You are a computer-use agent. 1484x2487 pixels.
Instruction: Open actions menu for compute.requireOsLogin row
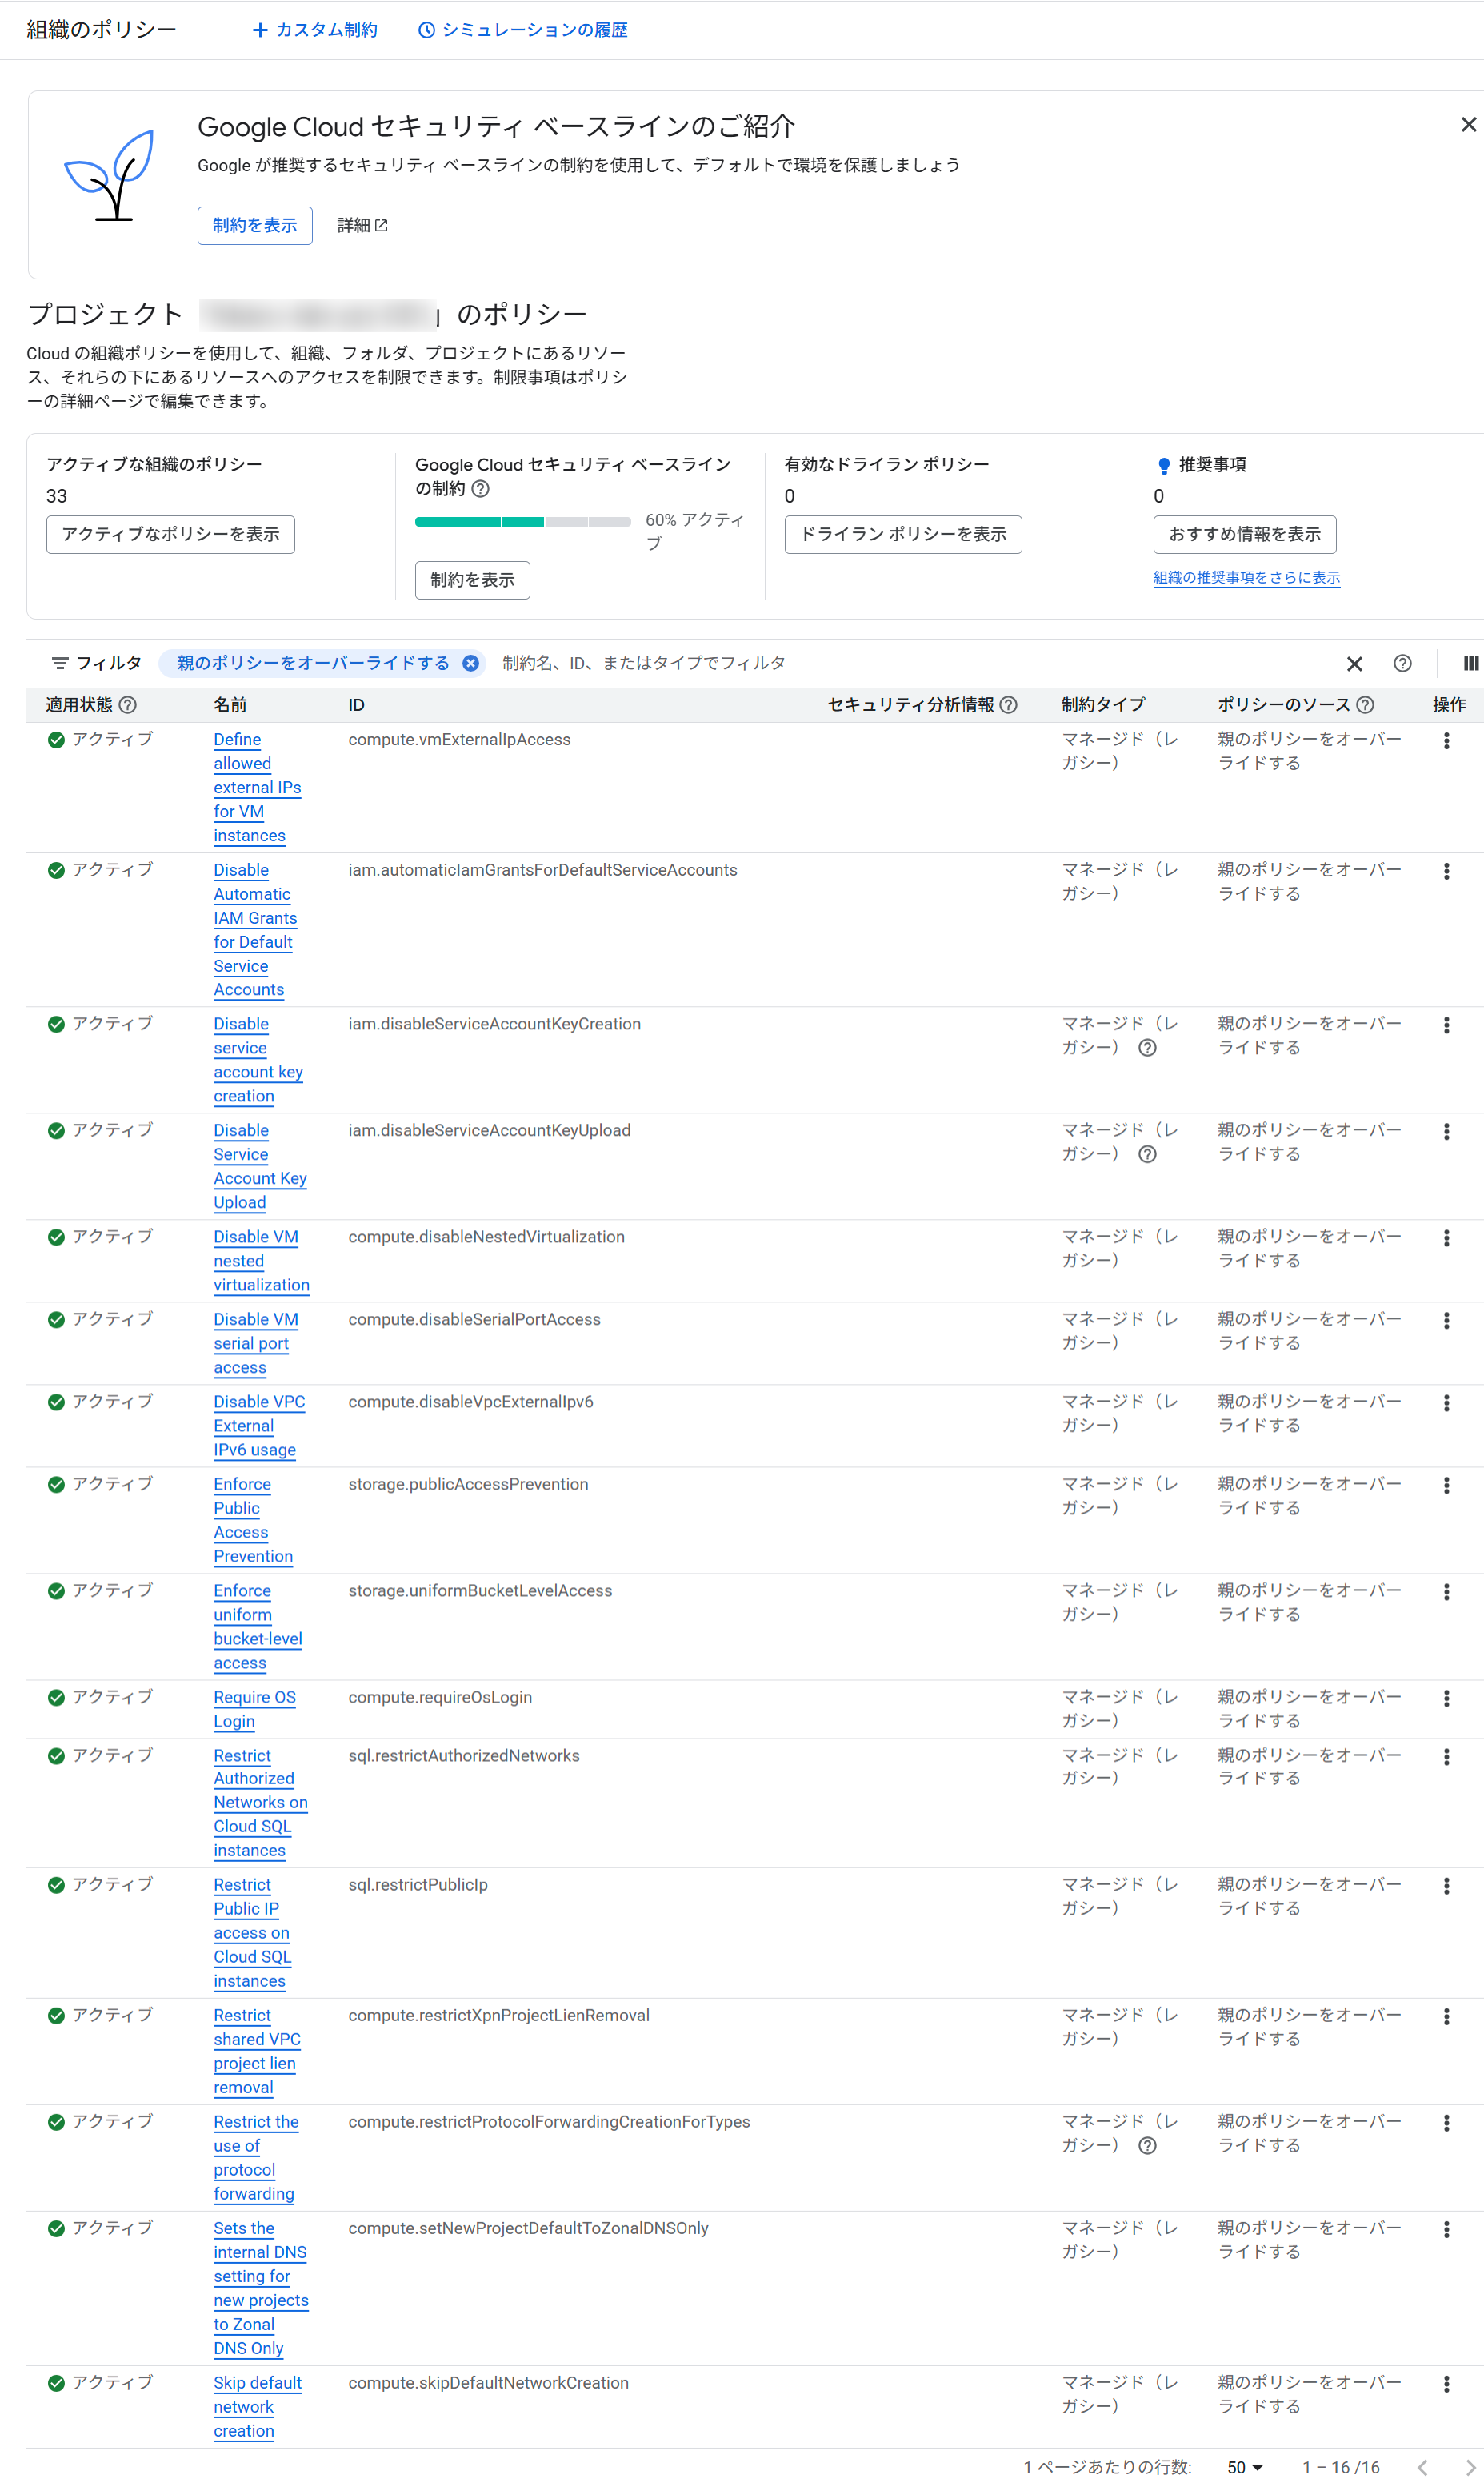[x=1446, y=1699]
